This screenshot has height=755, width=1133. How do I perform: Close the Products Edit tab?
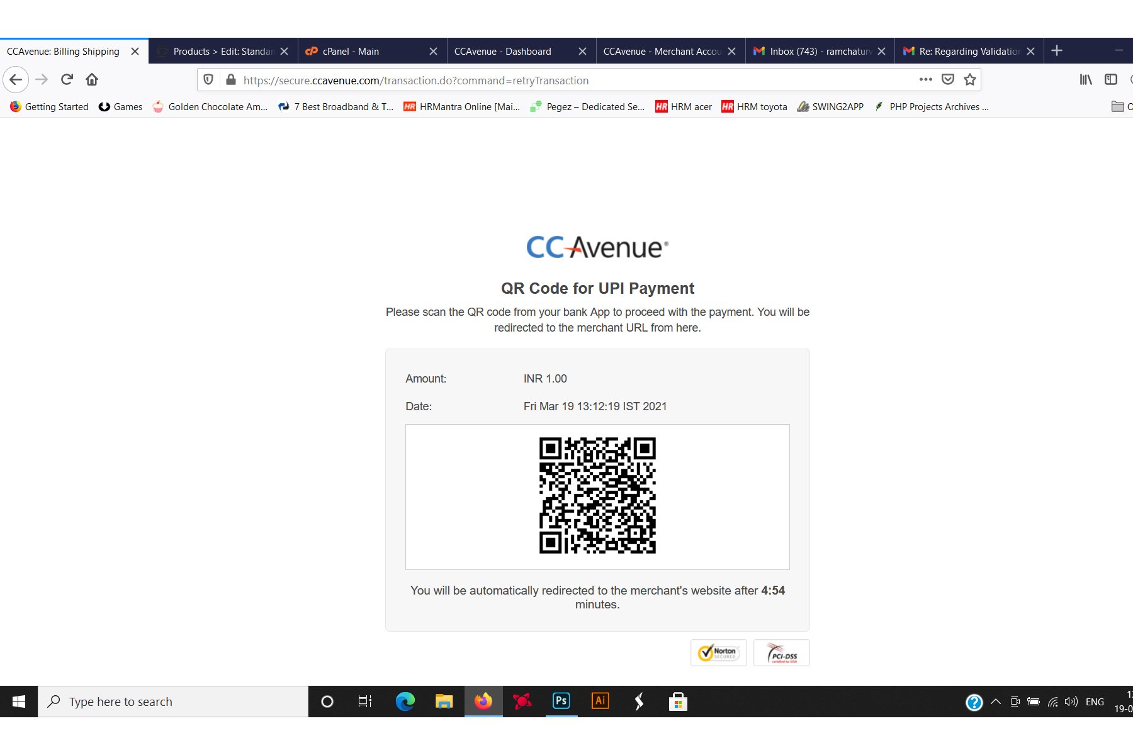284,52
